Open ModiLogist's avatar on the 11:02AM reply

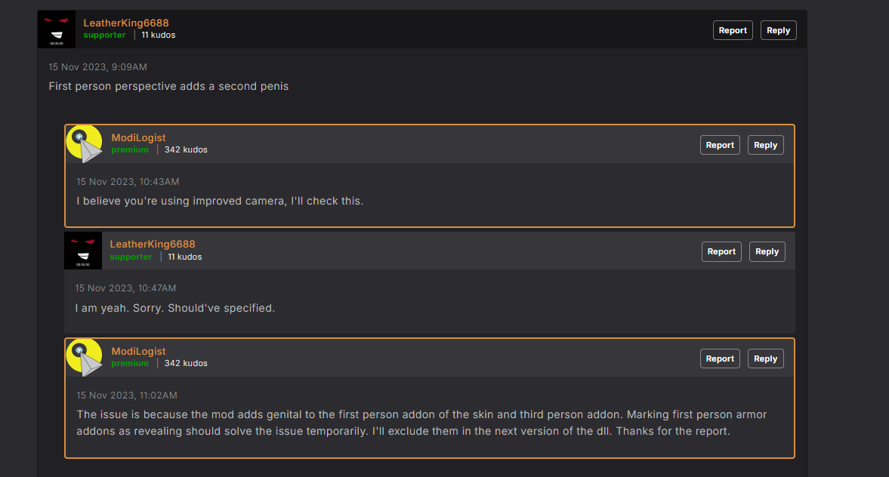coord(85,358)
